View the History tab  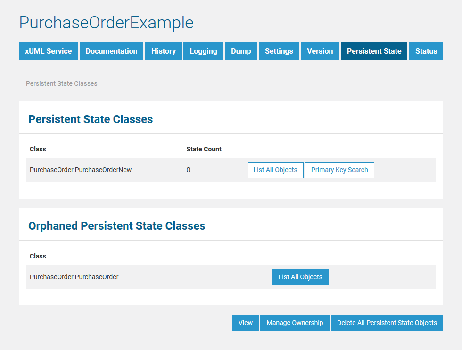163,51
